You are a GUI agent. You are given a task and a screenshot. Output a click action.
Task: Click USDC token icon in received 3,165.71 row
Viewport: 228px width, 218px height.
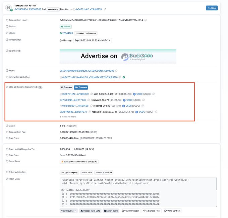click(x=124, y=100)
